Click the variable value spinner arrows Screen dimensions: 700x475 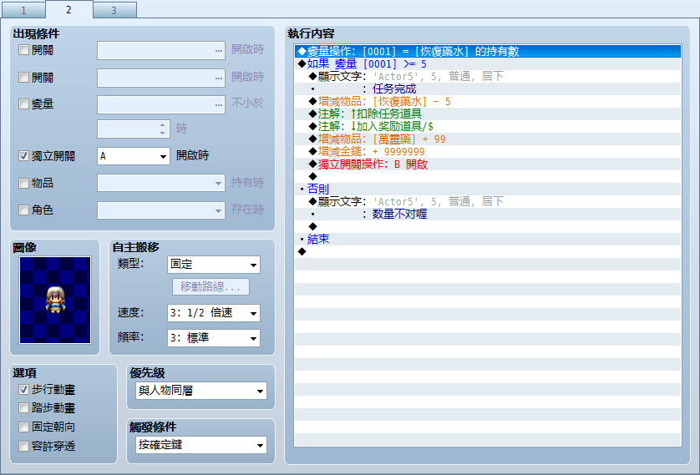click(x=163, y=129)
